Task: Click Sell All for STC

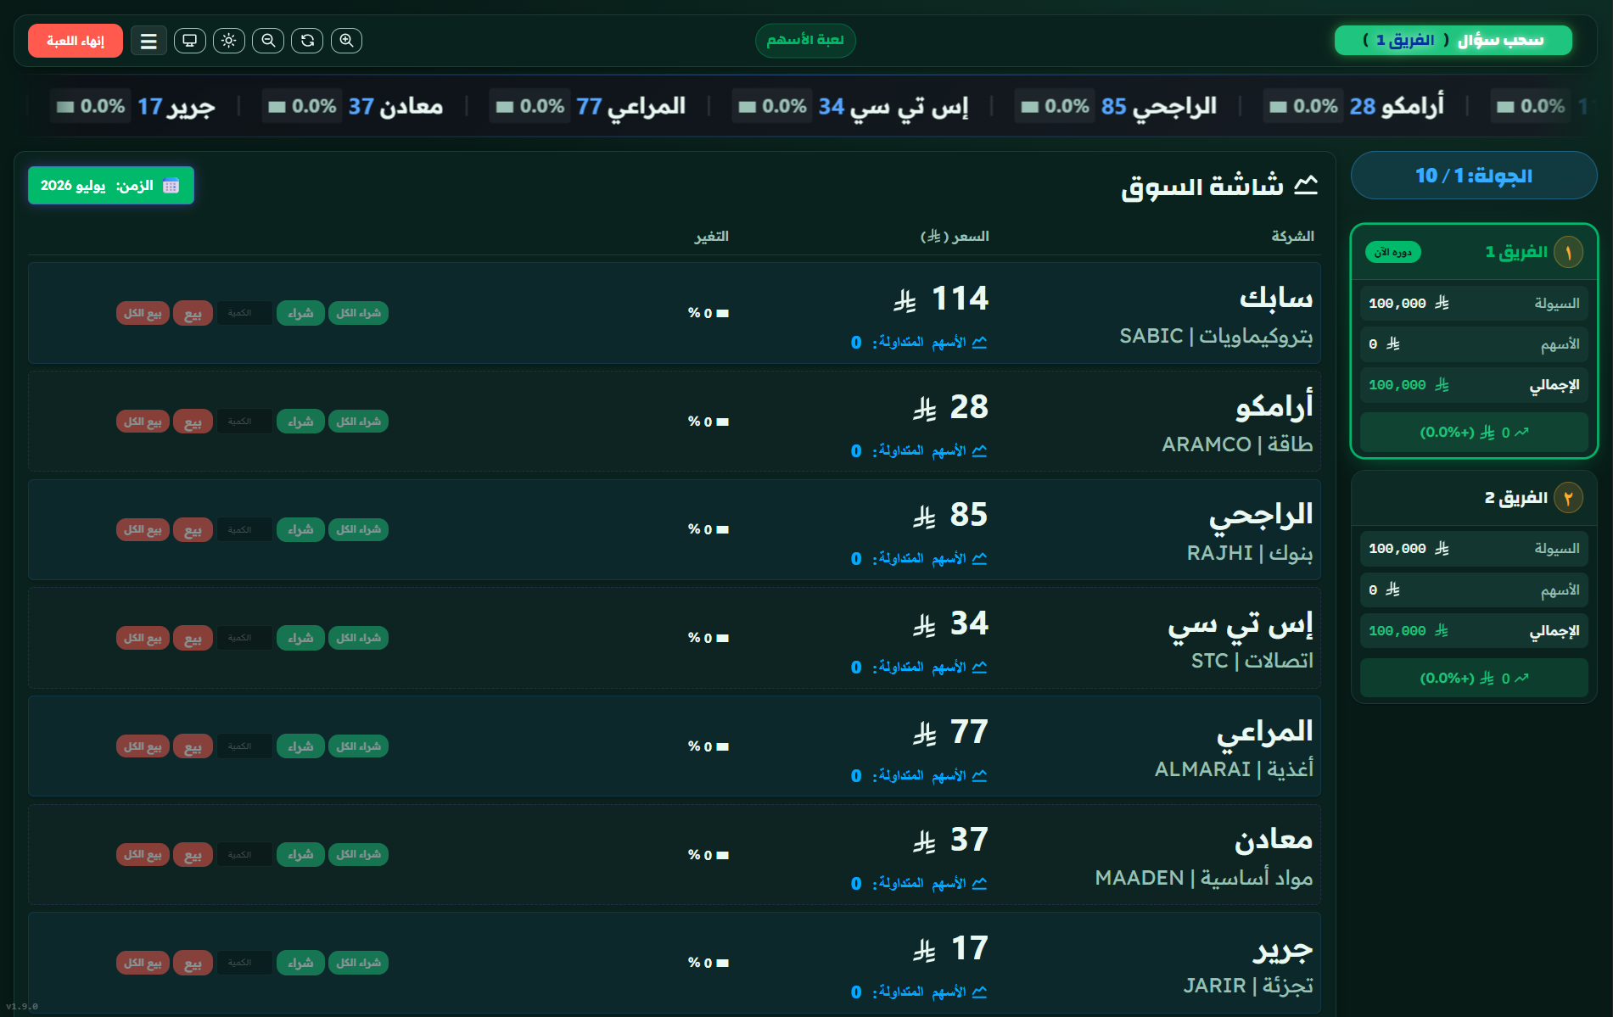Action: (143, 638)
